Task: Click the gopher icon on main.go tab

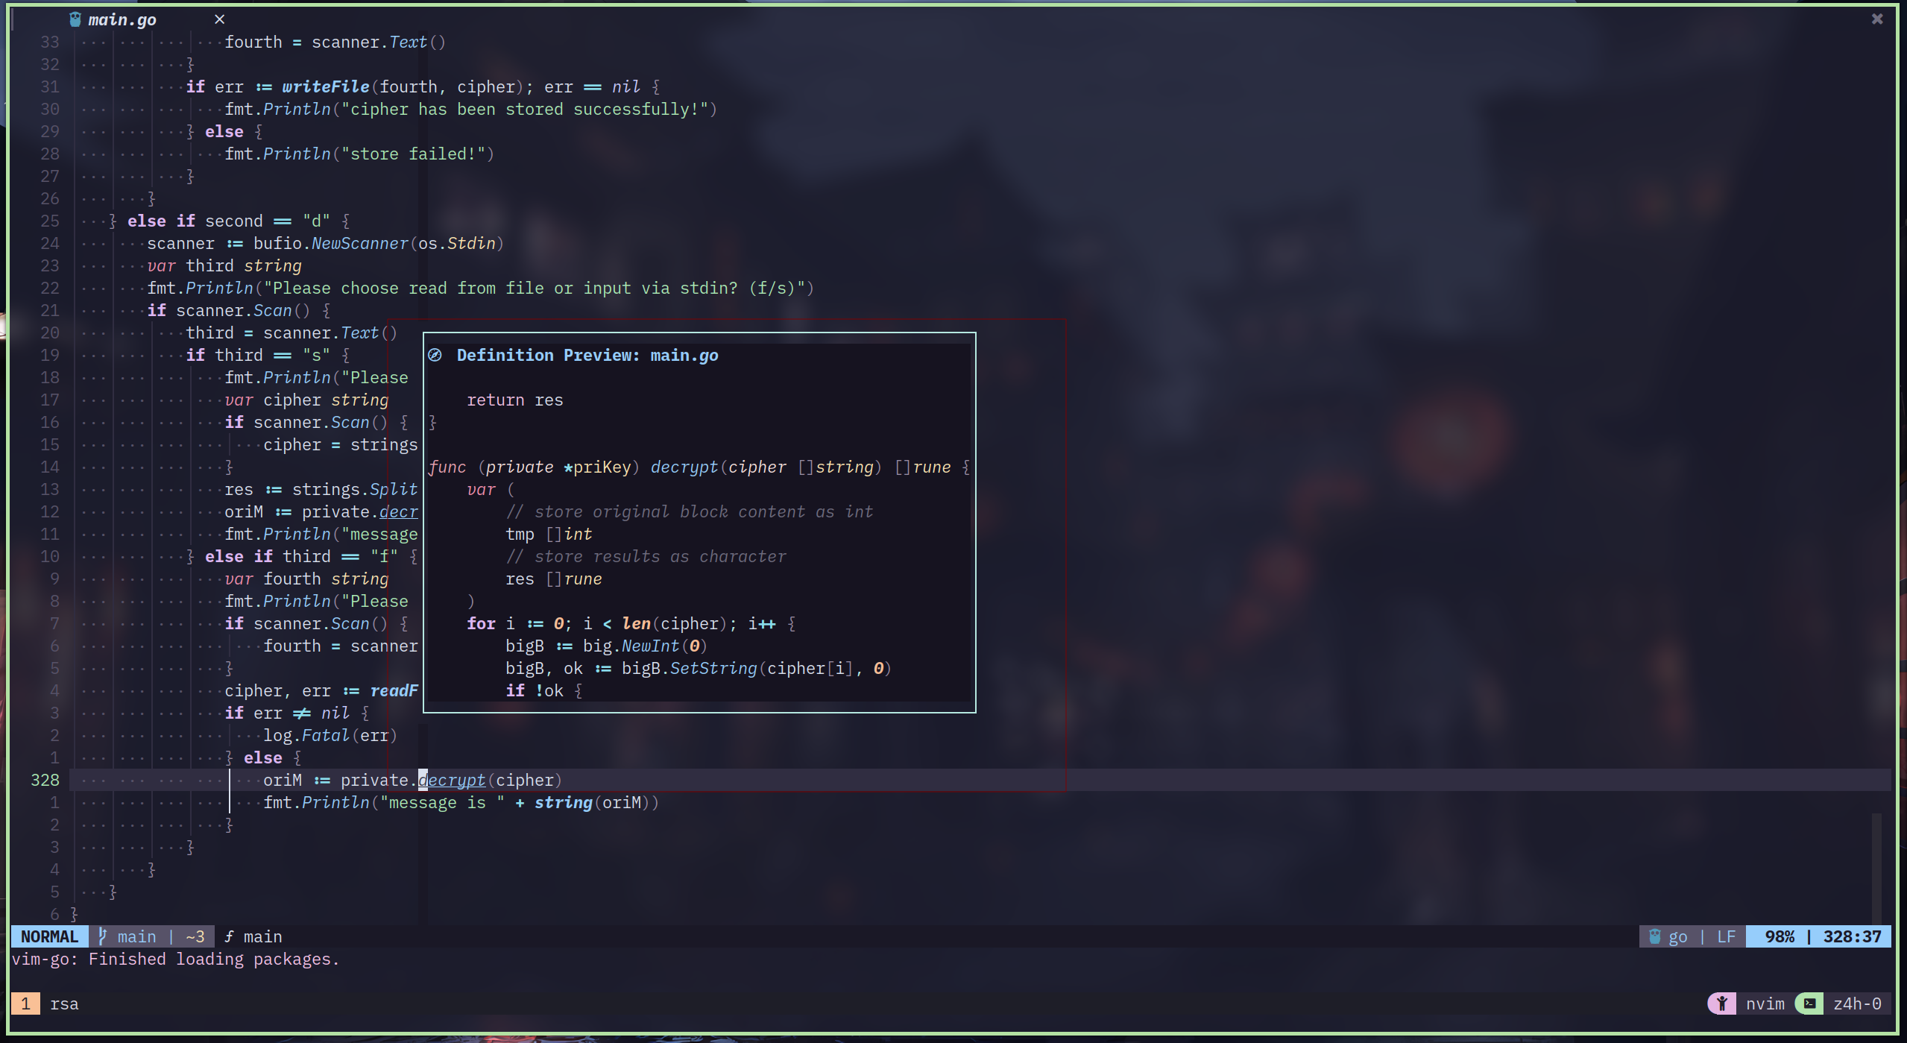Action: click(x=75, y=19)
